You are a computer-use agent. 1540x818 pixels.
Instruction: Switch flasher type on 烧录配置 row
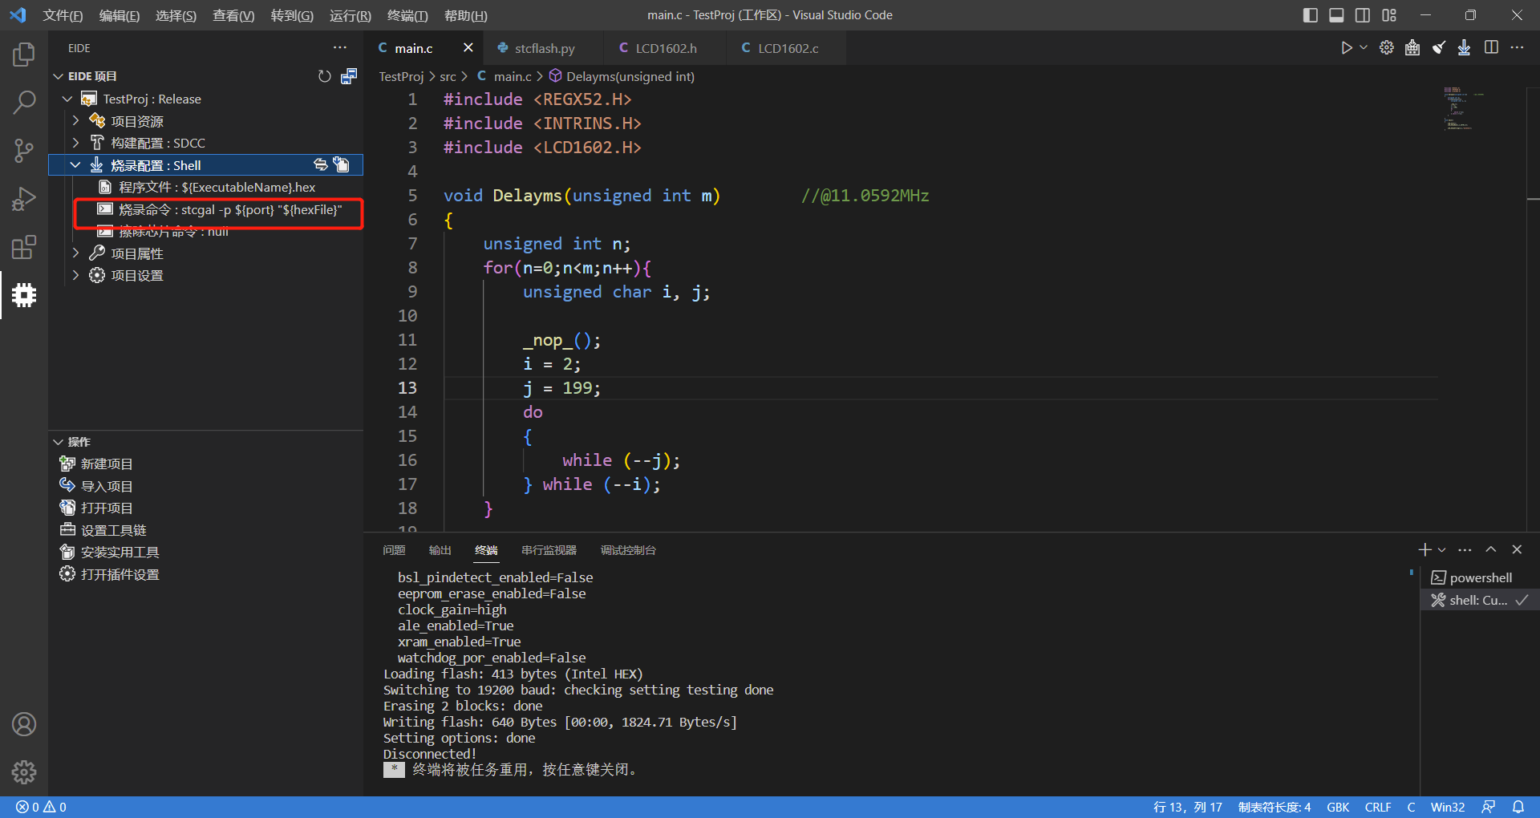tap(320, 164)
